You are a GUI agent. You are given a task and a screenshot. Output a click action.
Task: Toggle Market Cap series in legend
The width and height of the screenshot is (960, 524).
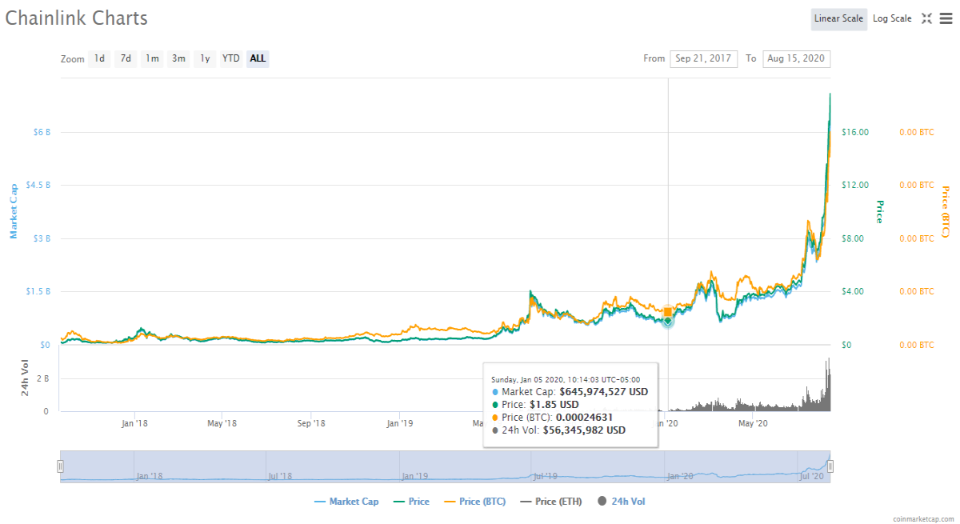click(346, 502)
